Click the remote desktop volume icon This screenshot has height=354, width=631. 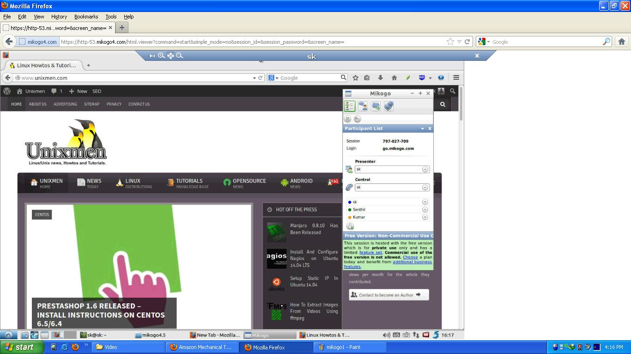point(386,335)
